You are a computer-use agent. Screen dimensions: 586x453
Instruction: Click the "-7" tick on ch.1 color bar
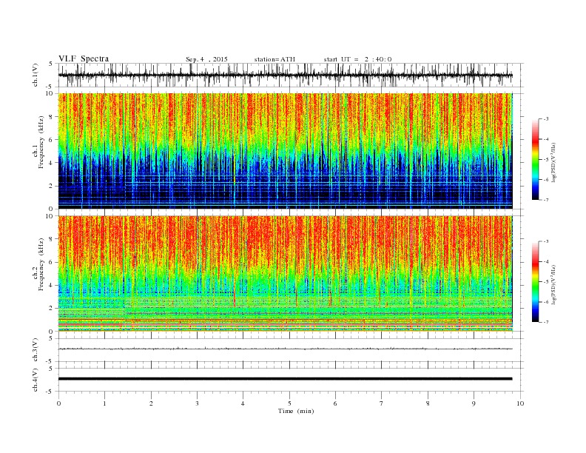tap(546, 200)
